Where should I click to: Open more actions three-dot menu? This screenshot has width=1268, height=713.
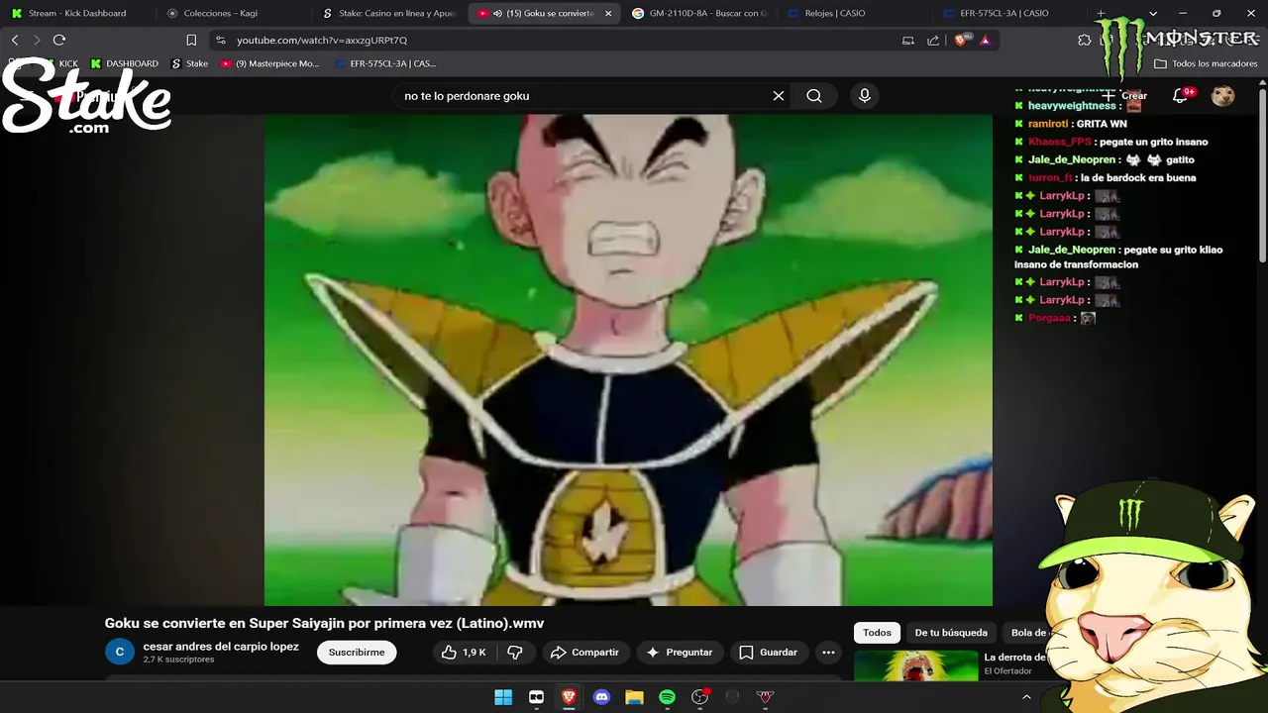tap(828, 652)
